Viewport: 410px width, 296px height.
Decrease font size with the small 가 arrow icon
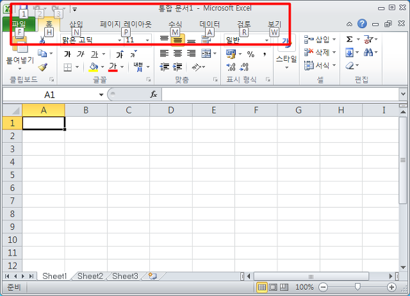134,54
